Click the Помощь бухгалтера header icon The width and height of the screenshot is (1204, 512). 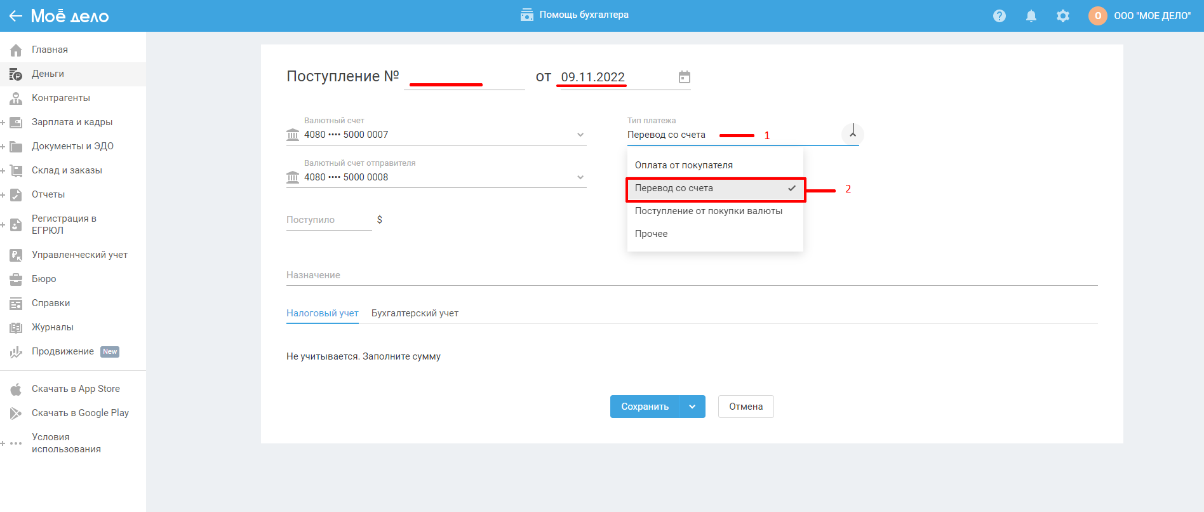[x=526, y=15]
